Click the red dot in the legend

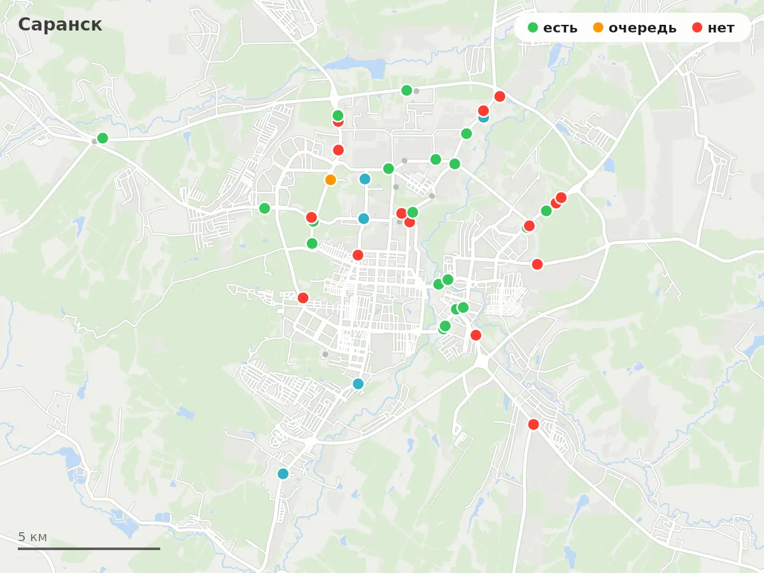698,28
